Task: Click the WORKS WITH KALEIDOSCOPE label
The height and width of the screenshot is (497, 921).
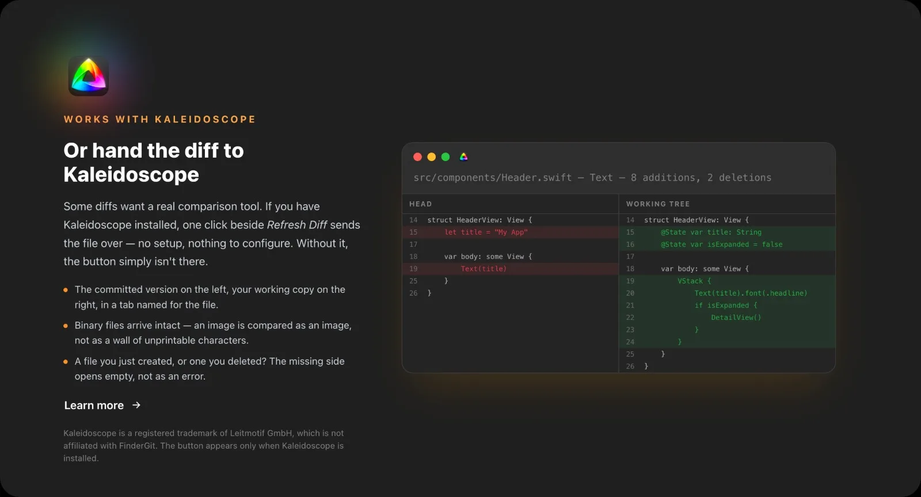Action: [x=159, y=120]
